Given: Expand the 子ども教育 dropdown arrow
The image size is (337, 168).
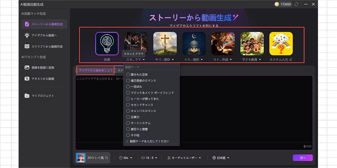Looking at the screenshot, I should click(x=260, y=60).
